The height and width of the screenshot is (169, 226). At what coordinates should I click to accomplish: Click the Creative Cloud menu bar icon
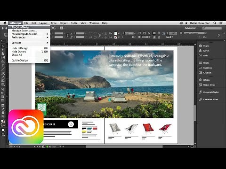click(x=181, y=23)
